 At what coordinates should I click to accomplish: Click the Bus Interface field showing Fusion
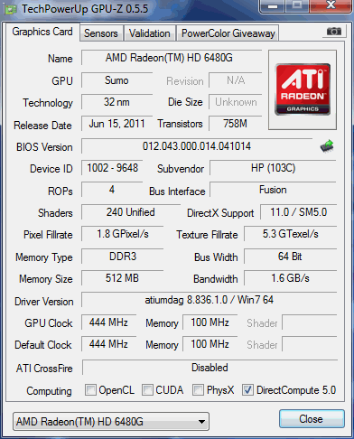pyautogui.click(x=273, y=190)
